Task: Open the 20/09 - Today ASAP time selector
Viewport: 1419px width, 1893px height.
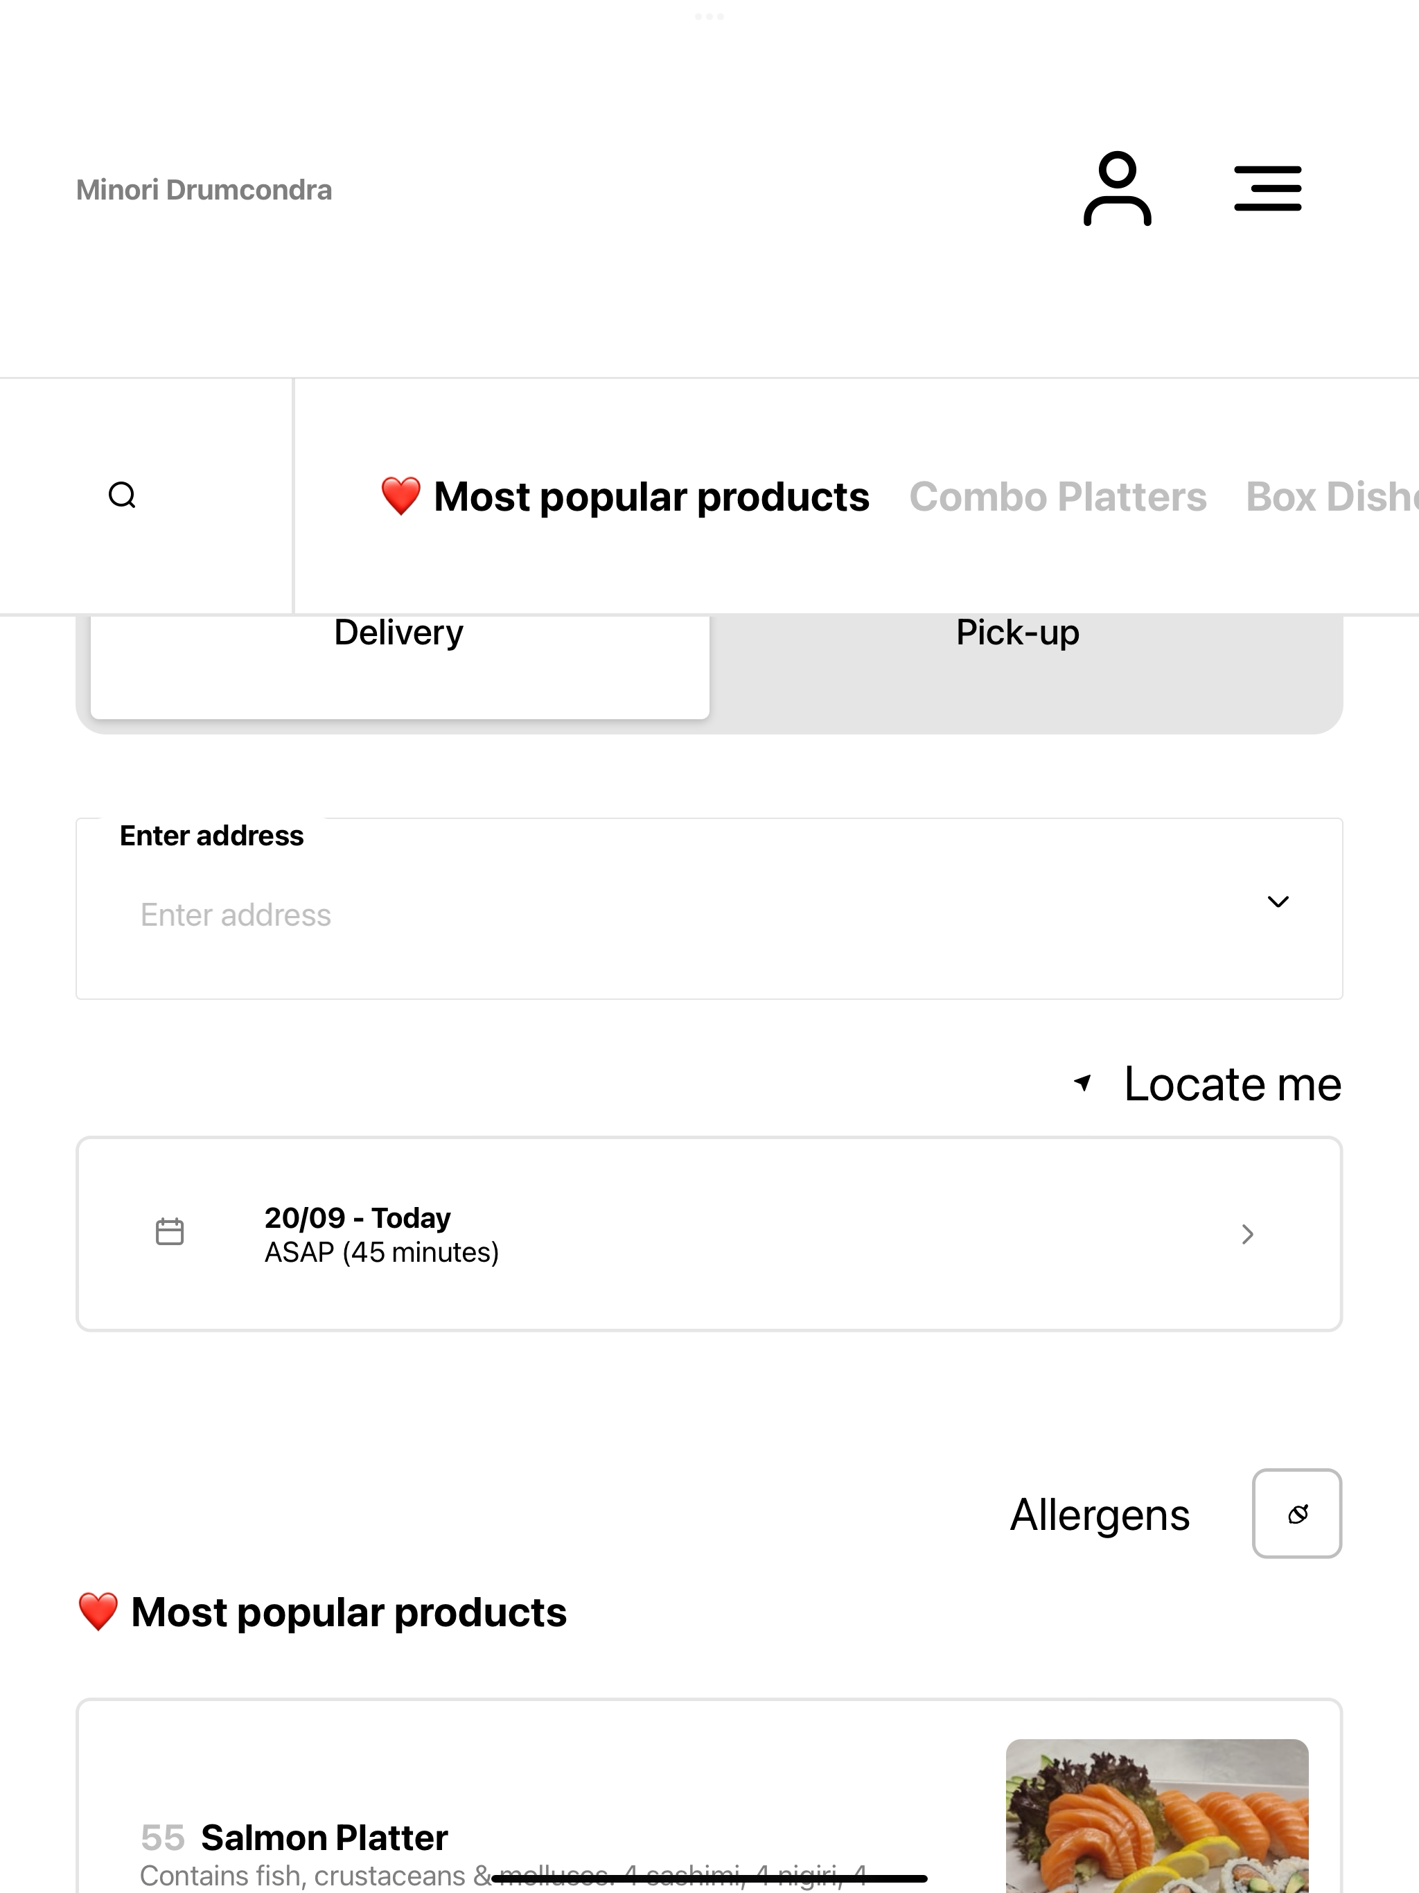Action: point(709,1233)
